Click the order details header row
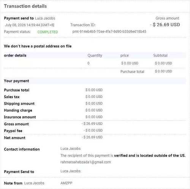Image resolution: width=190 pixels, height=189 pixels. coord(95,55)
